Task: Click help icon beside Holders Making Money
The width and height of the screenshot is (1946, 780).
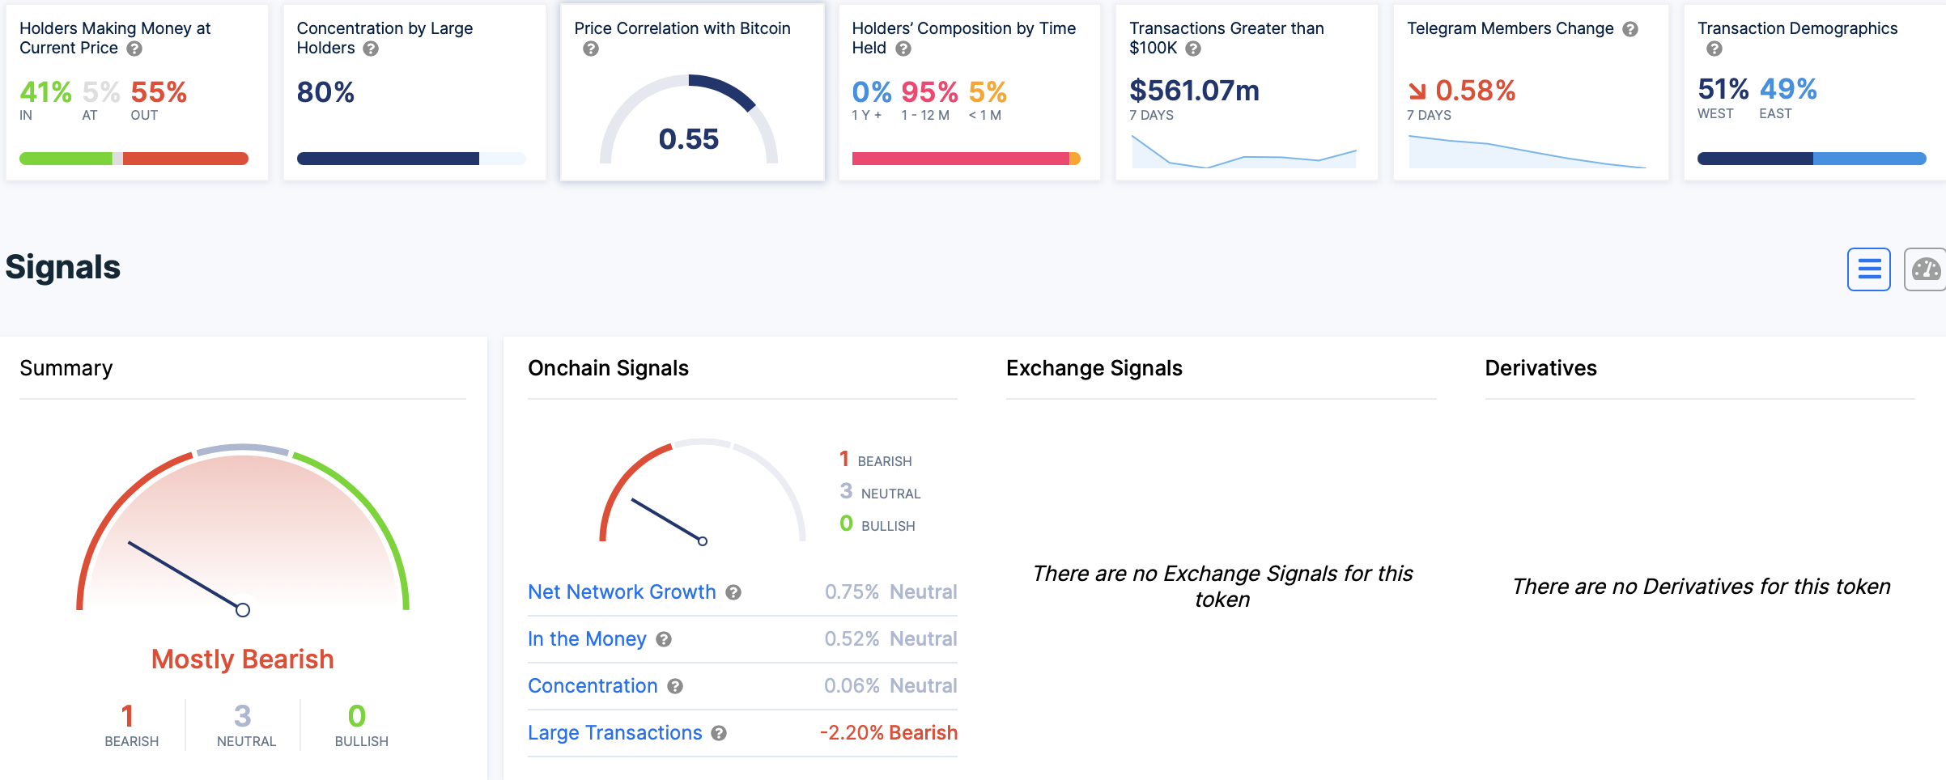Action: (135, 49)
